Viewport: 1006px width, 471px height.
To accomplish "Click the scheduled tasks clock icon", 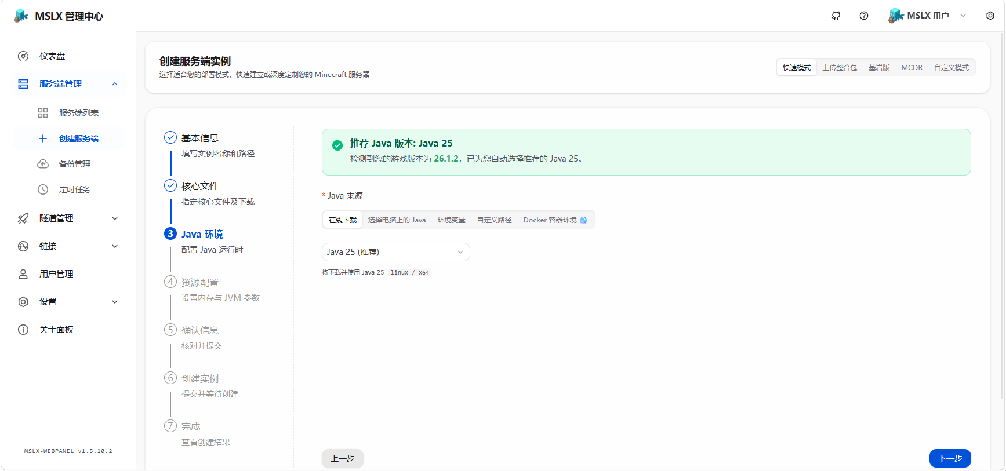I will [43, 189].
